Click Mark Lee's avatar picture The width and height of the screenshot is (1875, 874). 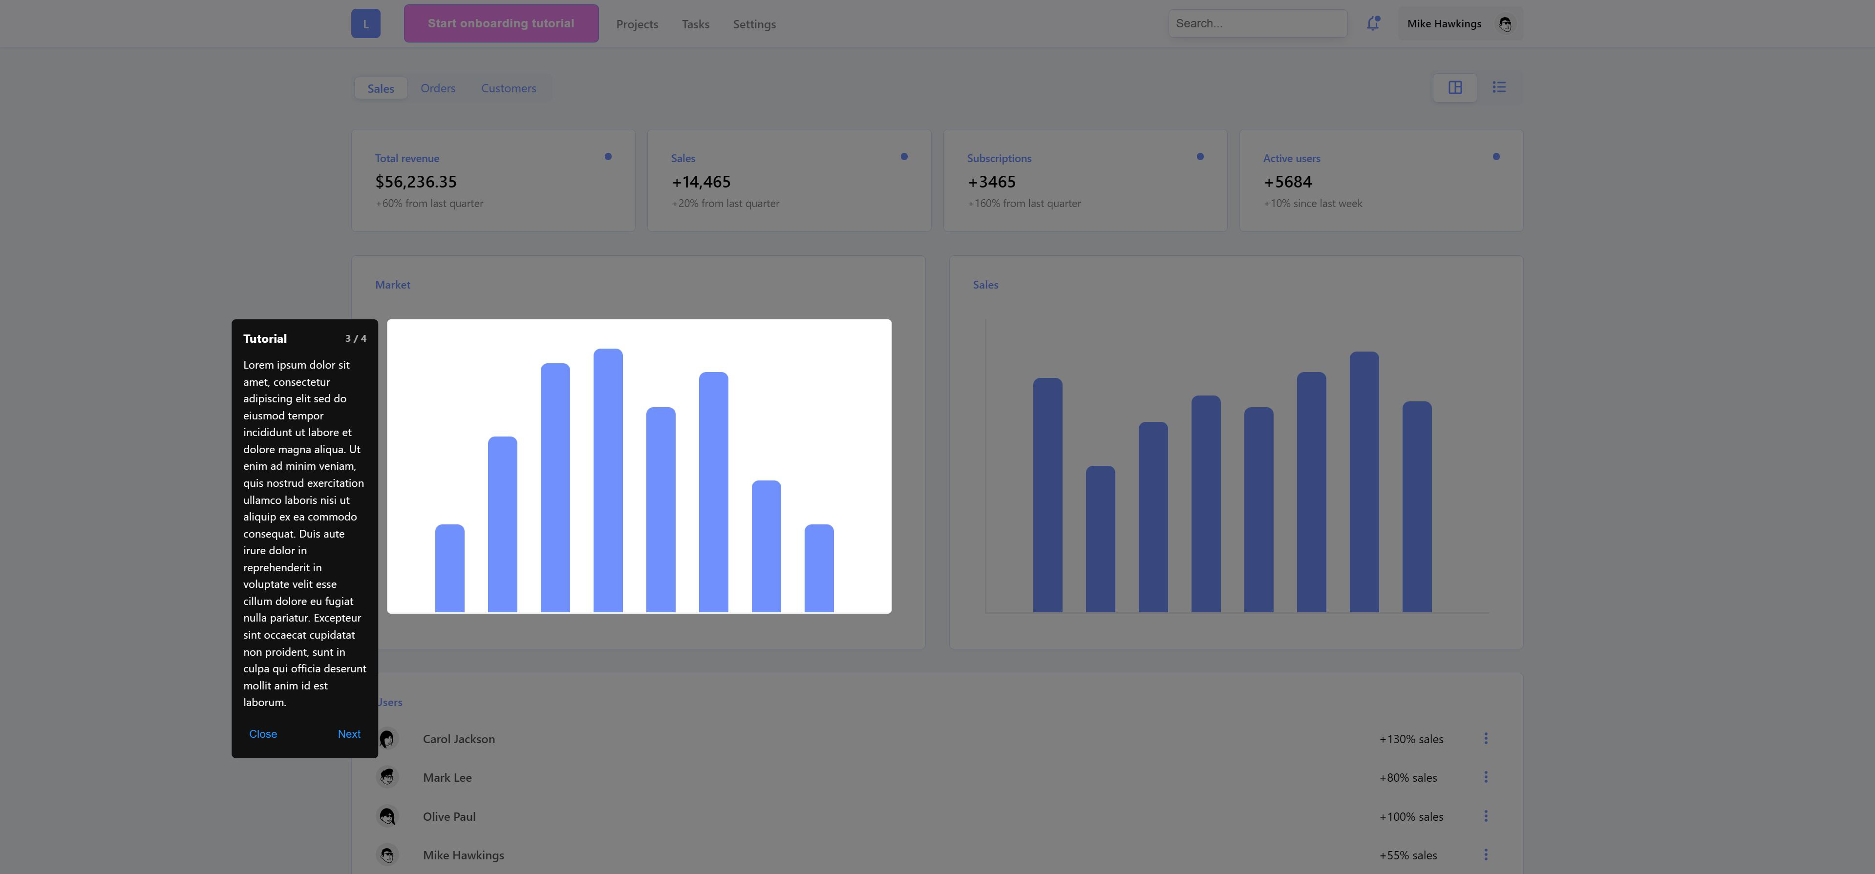(387, 777)
